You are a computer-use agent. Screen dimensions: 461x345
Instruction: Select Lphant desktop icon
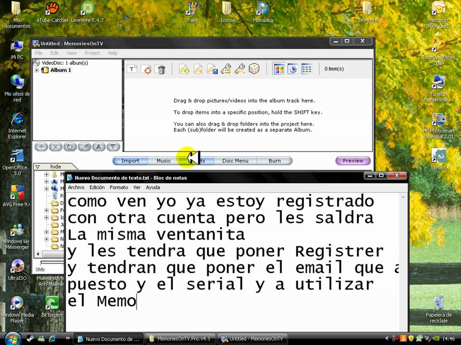[438, 160]
